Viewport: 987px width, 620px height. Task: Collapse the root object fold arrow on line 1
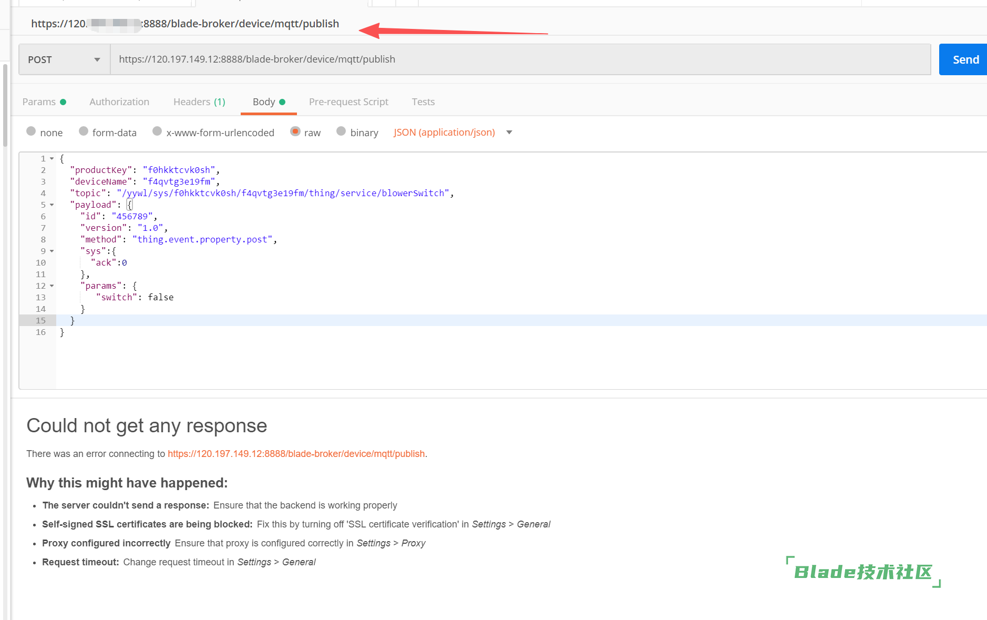pos(52,159)
